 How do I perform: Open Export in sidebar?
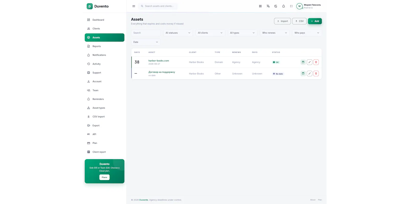click(x=105, y=125)
